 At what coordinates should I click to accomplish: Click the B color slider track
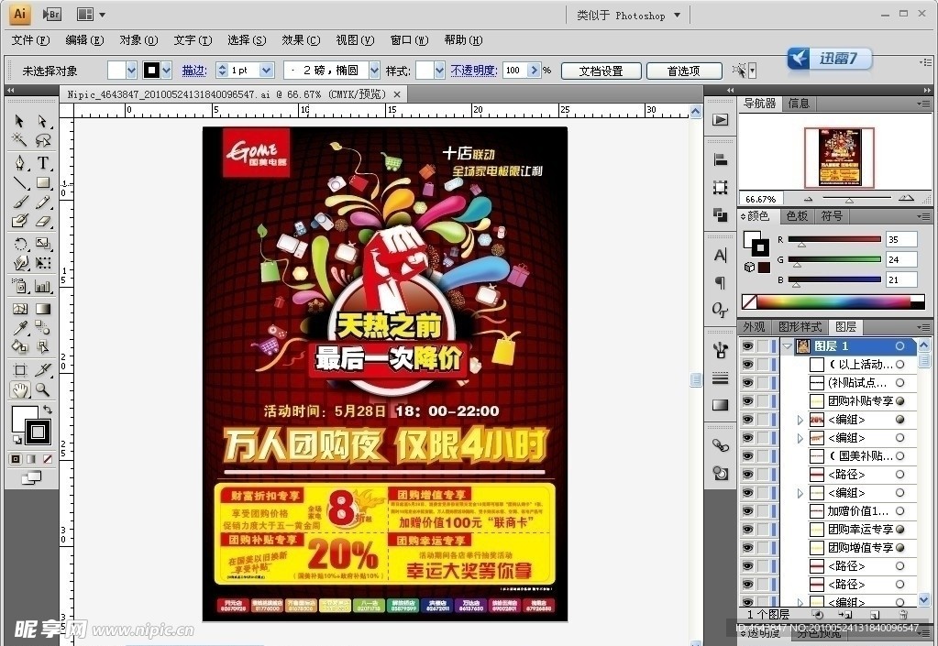(x=834, y=279)
